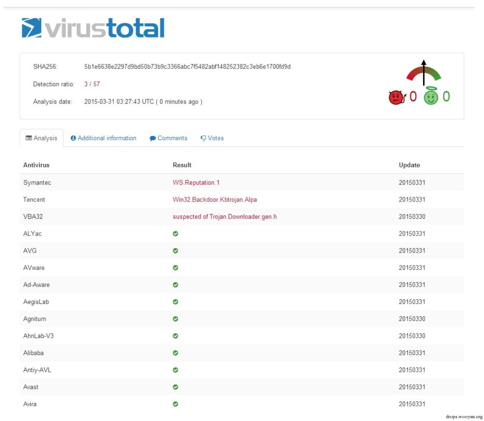The image size is (484, 421).
Task: Click the green harmless vote count 0
Action: tap(446, 96)
